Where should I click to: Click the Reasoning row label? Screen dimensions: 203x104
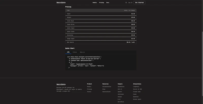70,35
